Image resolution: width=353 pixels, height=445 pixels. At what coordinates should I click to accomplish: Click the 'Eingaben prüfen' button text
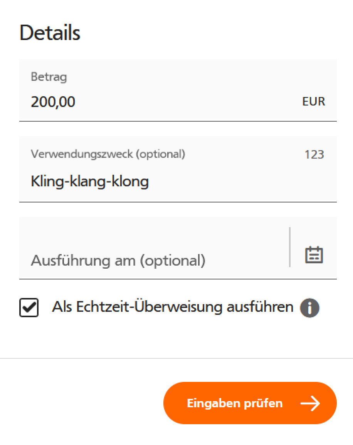[x=235, y=403]
